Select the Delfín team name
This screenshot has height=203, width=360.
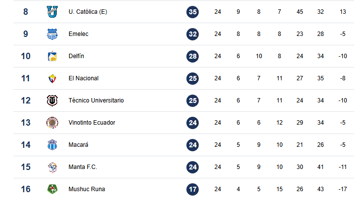tap(76, 56)
